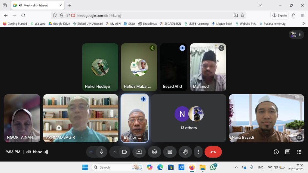The image size is (308, 173).
Task: Reload the Meet page
Action: [x=23, y=16]
